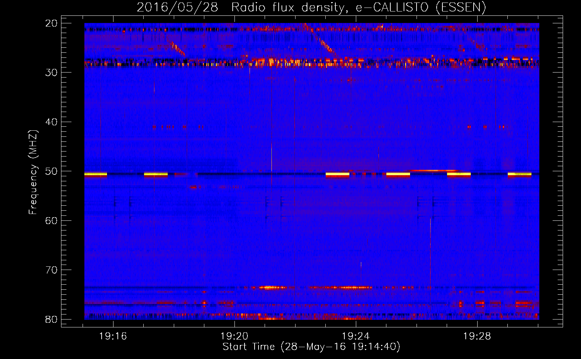Click the 70 frequency tick label

point(51,270)
